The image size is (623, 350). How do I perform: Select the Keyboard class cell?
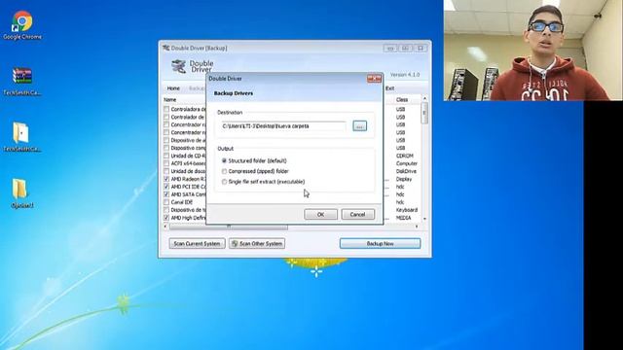tap(407, 210)
